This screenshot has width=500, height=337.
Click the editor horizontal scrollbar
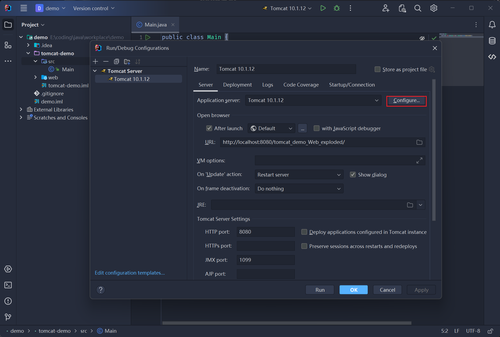287,323
